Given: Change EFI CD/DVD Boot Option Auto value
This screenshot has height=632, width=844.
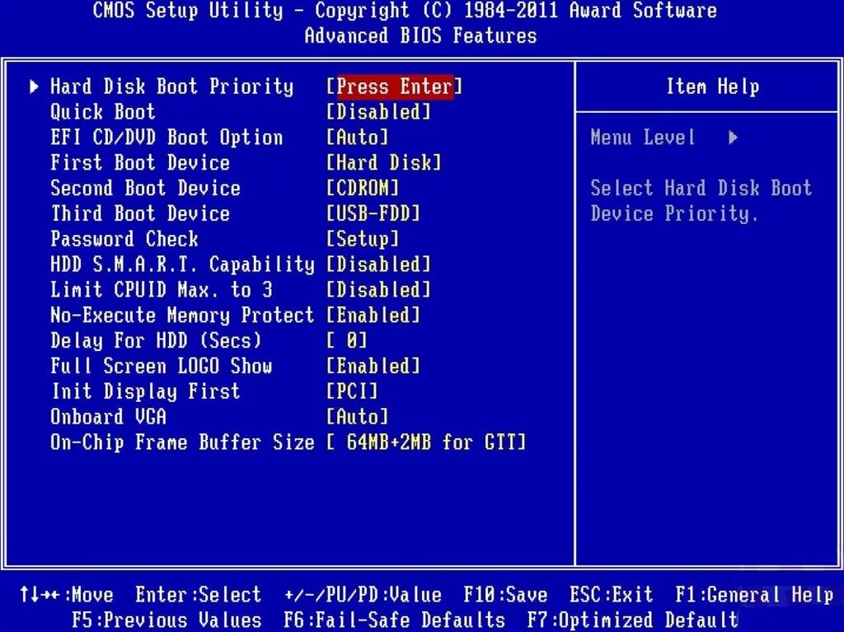Looking at the screenshot, I should pyautogui.click(x=357, y=138).
